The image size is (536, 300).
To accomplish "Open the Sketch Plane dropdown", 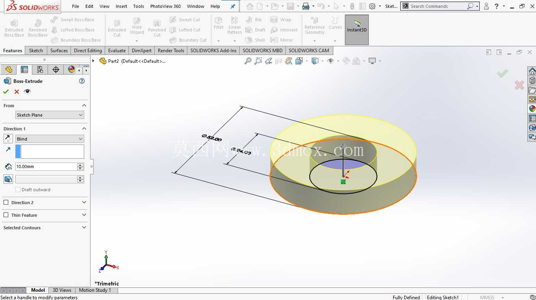I will (50, 115).
